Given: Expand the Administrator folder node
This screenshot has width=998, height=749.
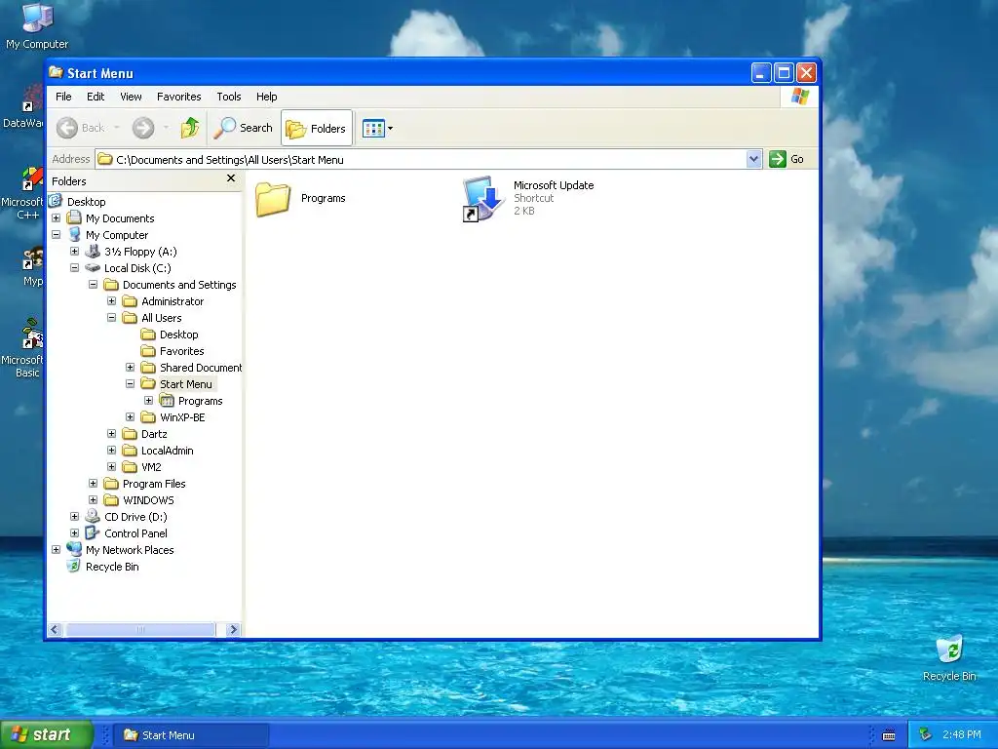Looking at the screenshot, I should pos(111,300).
